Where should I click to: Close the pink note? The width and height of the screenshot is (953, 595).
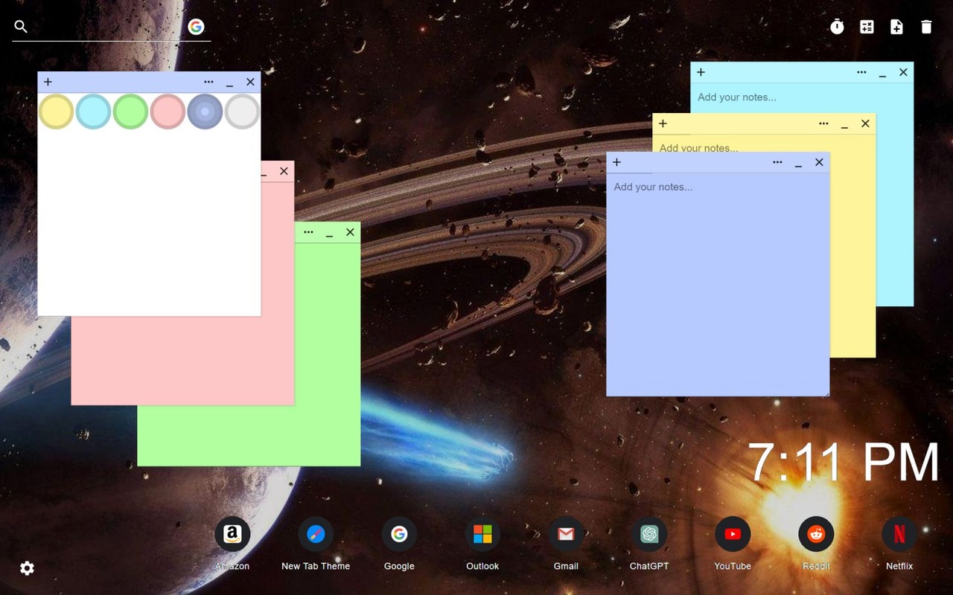click(x=284, y=171)
